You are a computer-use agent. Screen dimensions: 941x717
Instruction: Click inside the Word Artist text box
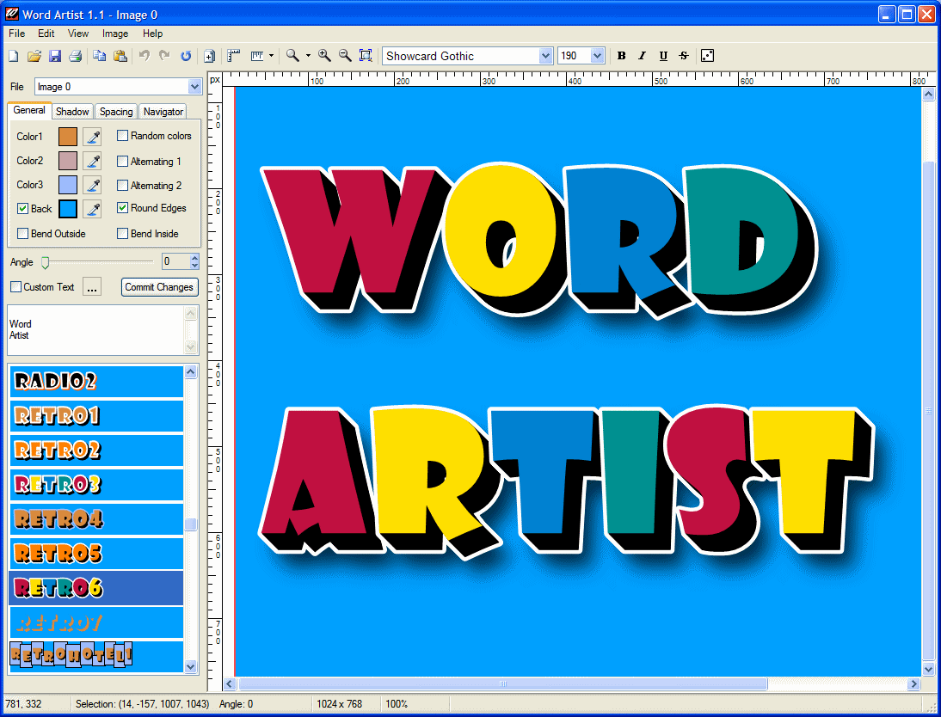tap(95, 330)
